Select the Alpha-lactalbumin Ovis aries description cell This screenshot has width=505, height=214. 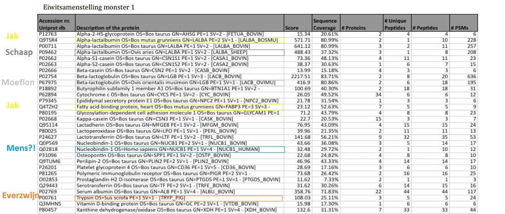[179, 53]
